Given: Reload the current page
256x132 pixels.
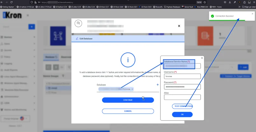Looking at the screenshot, I should (x=11, y=2).
